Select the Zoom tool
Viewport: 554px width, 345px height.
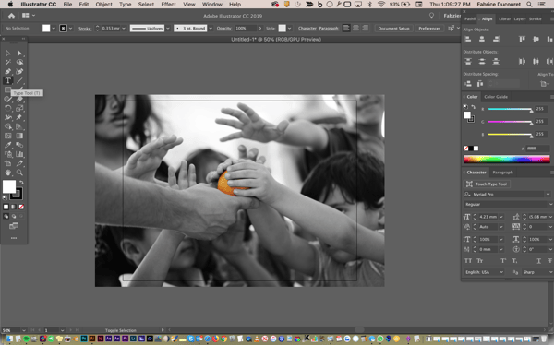point(19,172)
